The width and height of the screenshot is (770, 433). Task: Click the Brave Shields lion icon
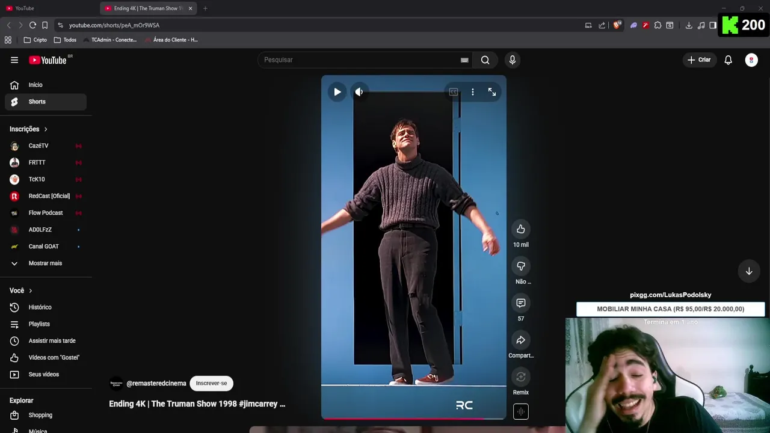617,25
